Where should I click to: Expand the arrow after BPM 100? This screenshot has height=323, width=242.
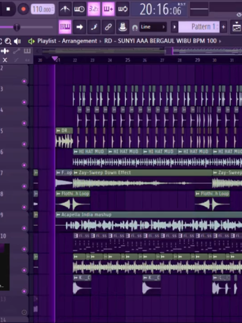pos(220,41)
